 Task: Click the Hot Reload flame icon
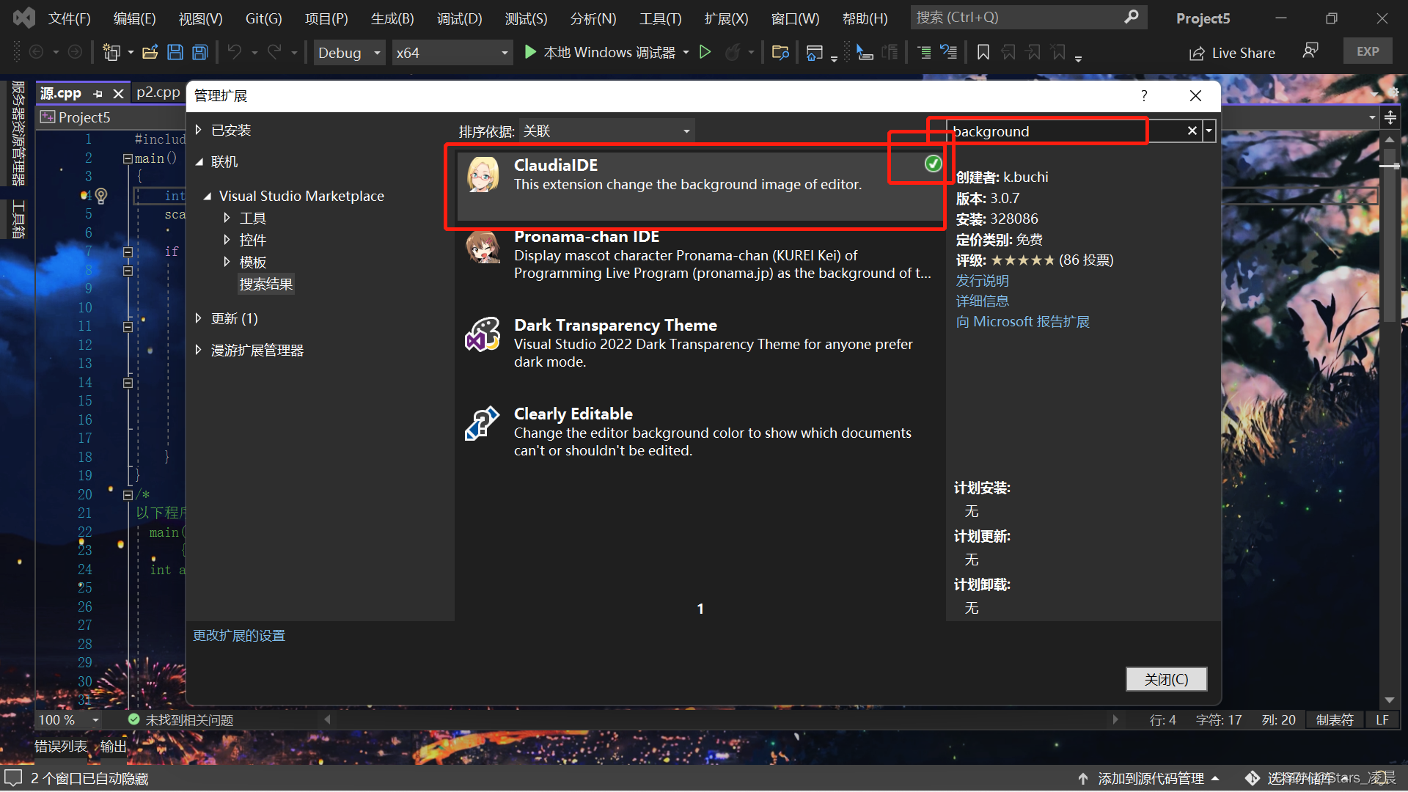coord(732,52)
